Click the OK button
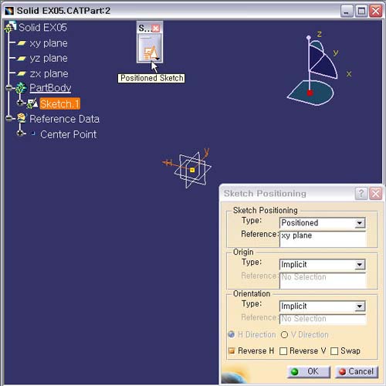This screenshot has height=386, width=386. pyautogui.click(x=308, y=371)
